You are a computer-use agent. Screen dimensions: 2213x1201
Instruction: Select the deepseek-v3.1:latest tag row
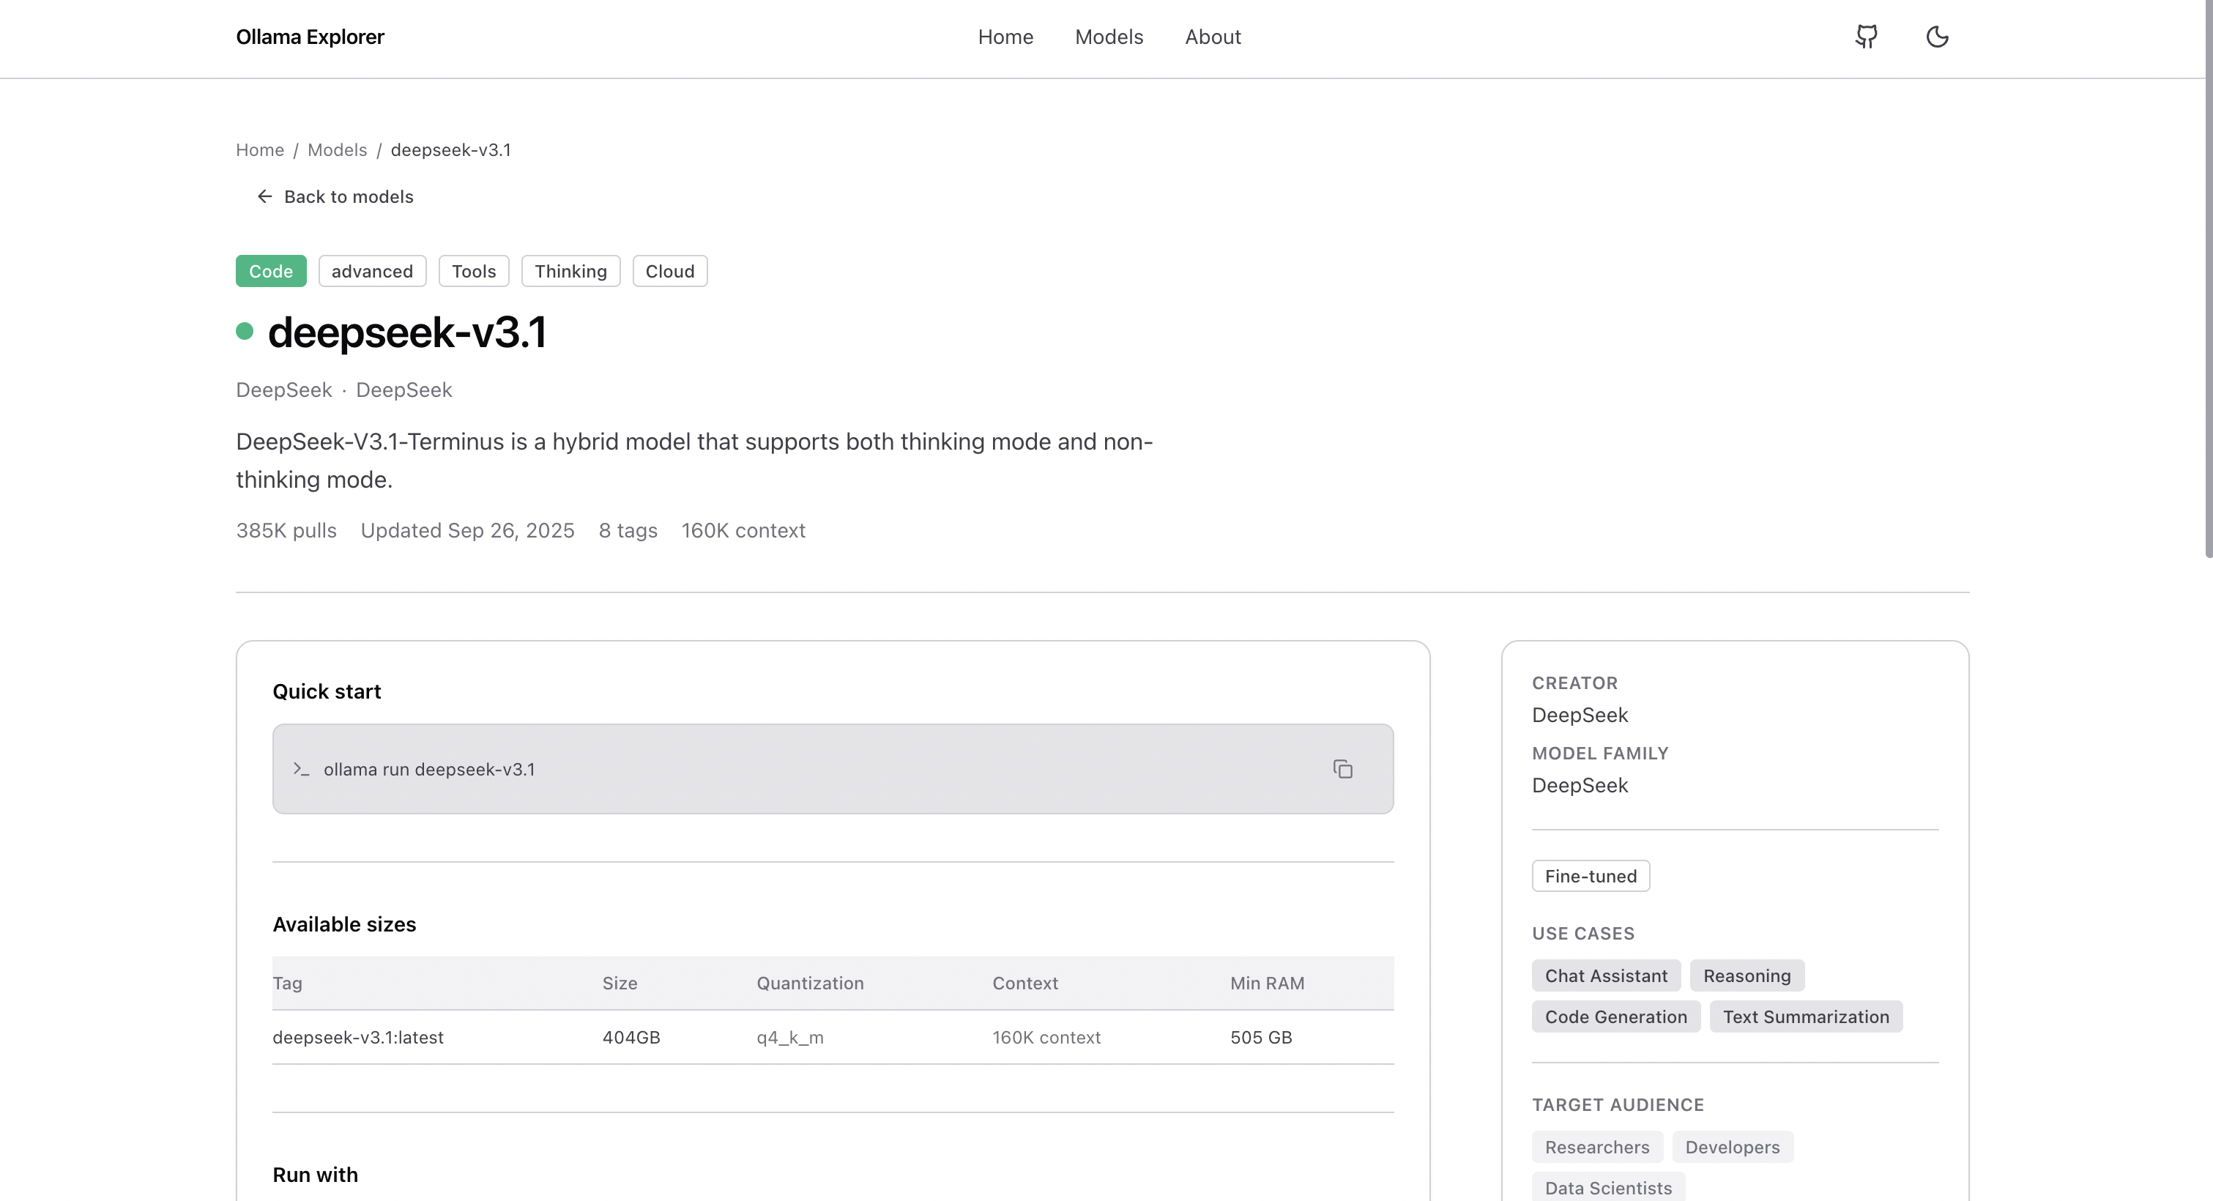click(358, 1037)
